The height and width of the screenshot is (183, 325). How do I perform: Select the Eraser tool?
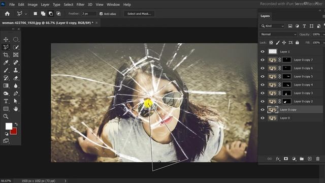(x=16, y=78)
